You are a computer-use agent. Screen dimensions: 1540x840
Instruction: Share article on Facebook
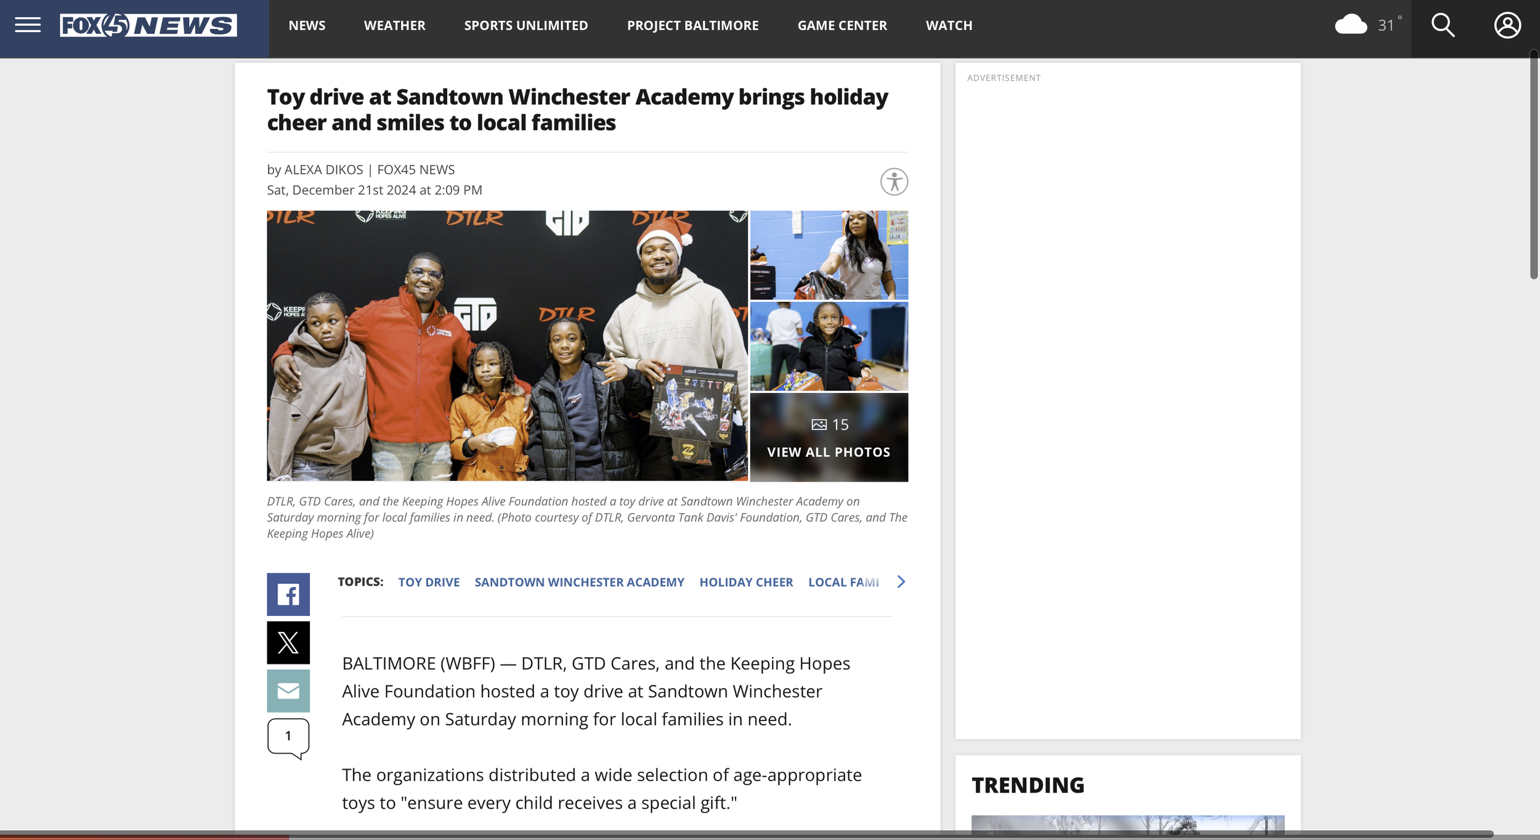pos(288,594)
